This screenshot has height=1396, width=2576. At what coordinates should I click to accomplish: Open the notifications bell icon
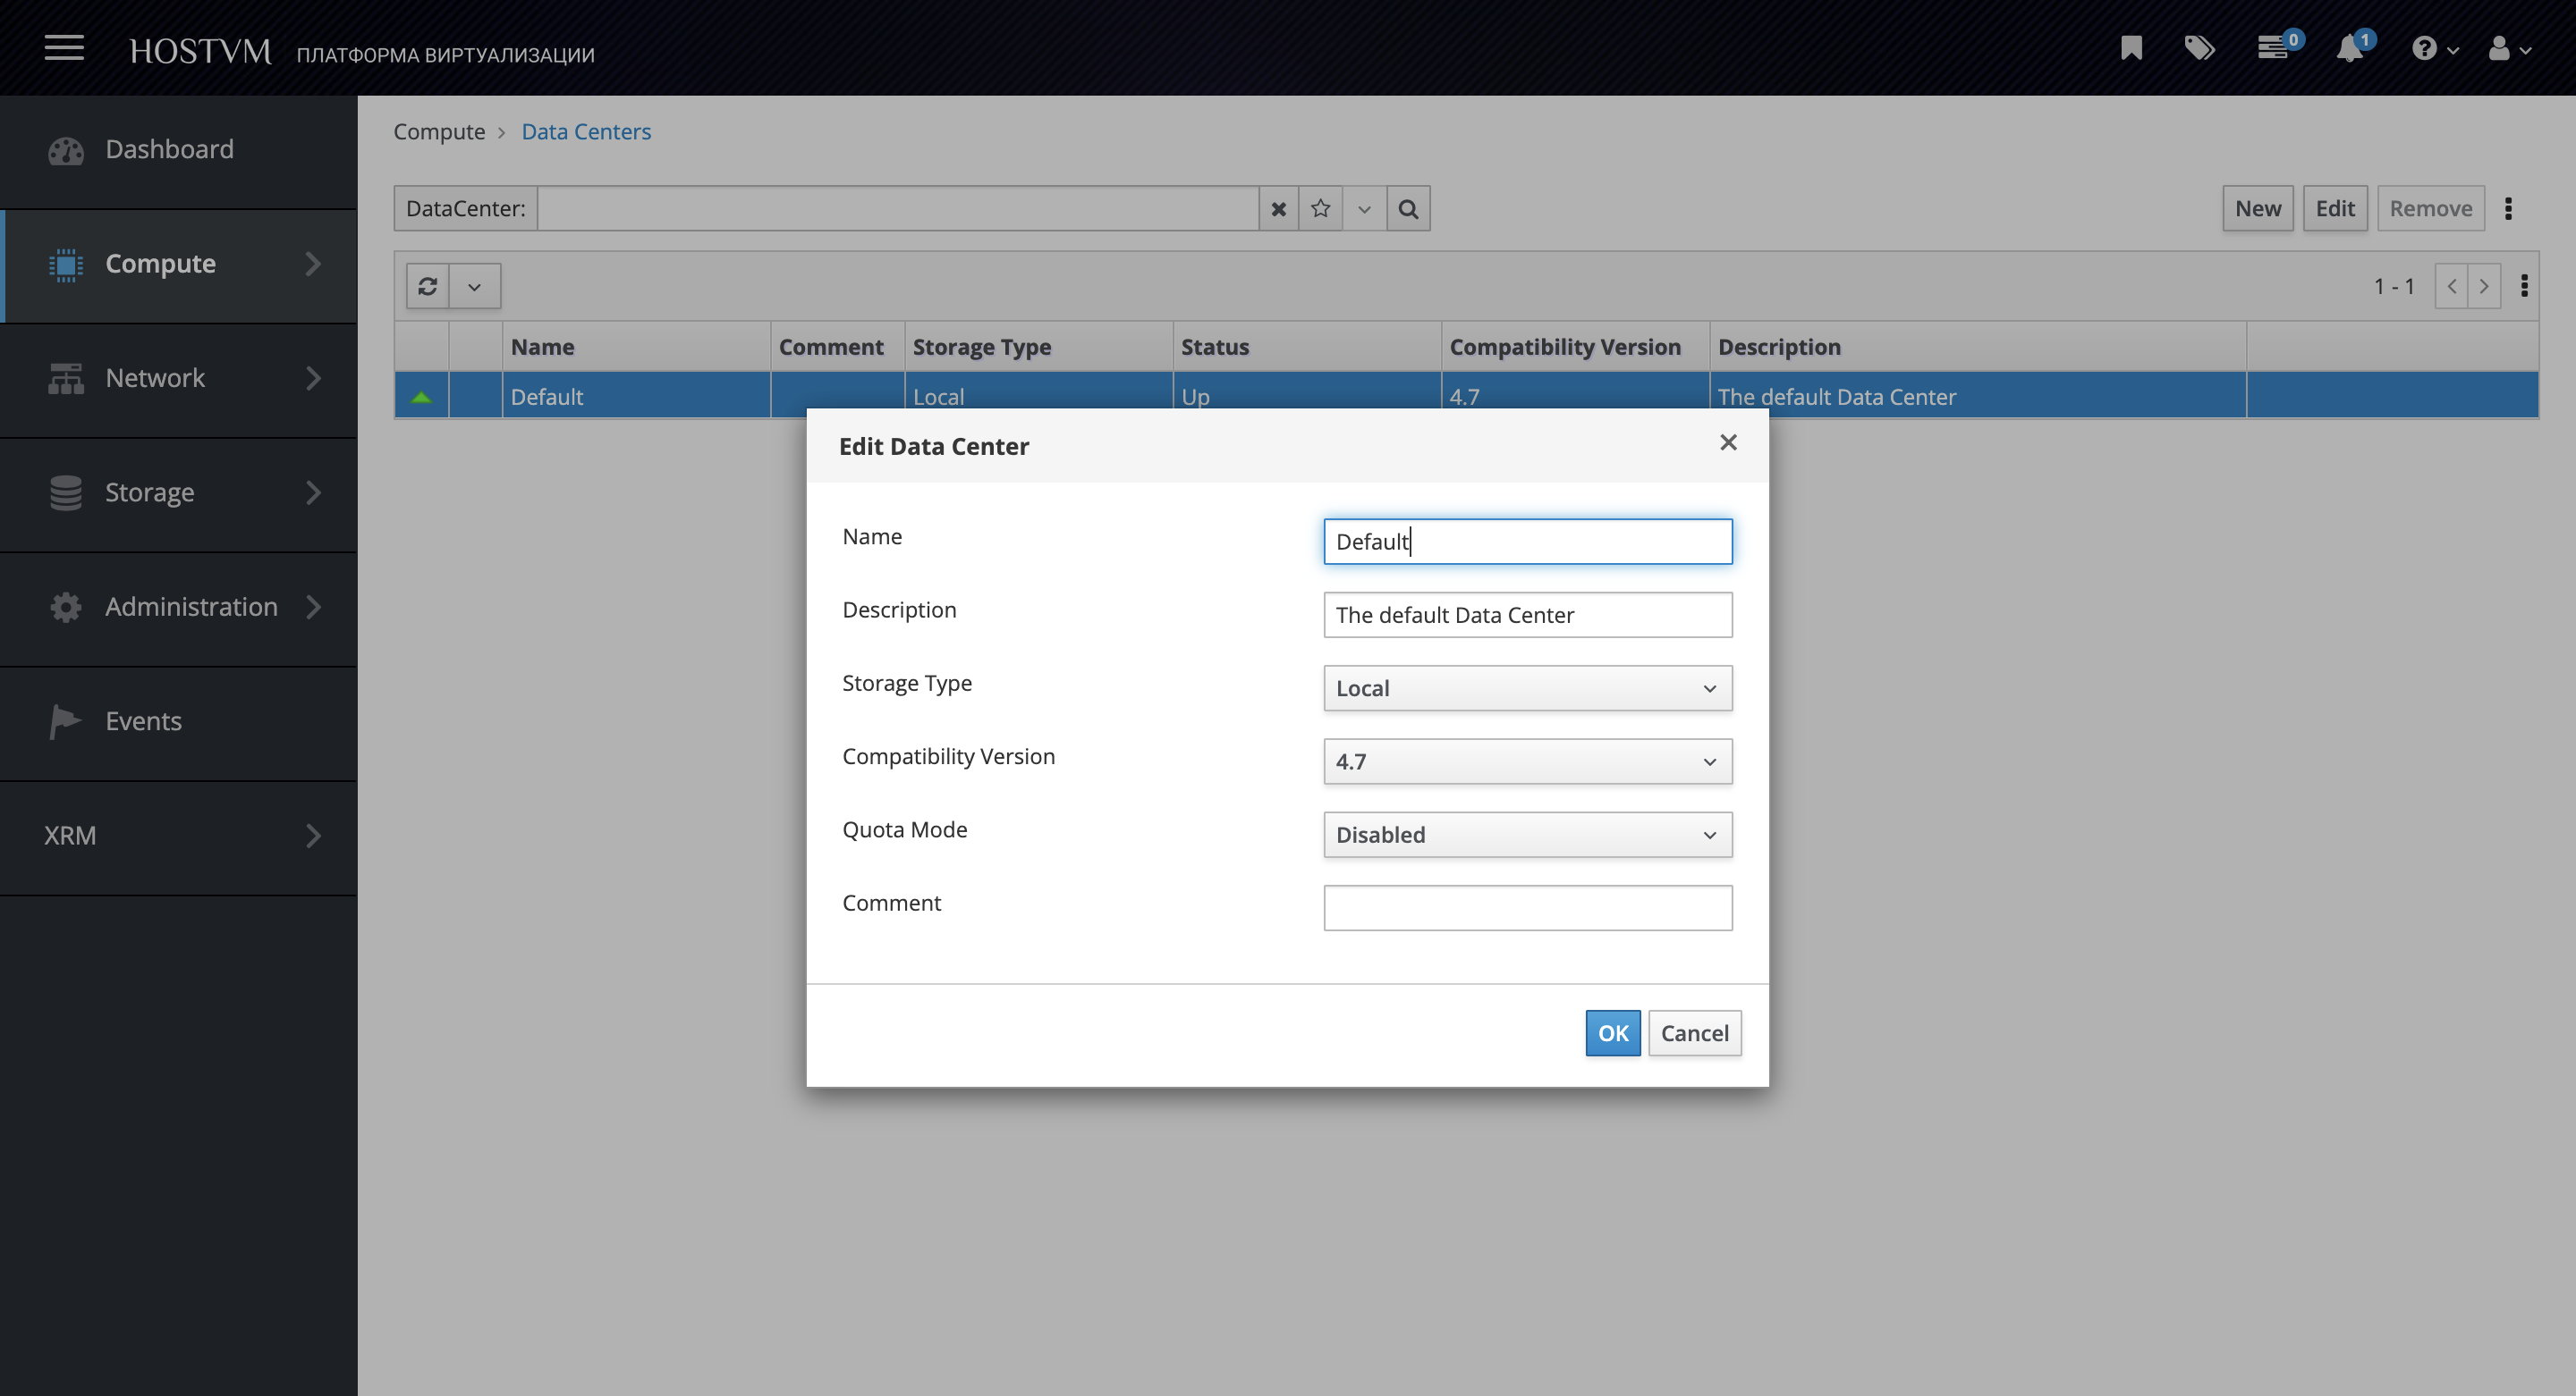click(x=2350, y=48)
